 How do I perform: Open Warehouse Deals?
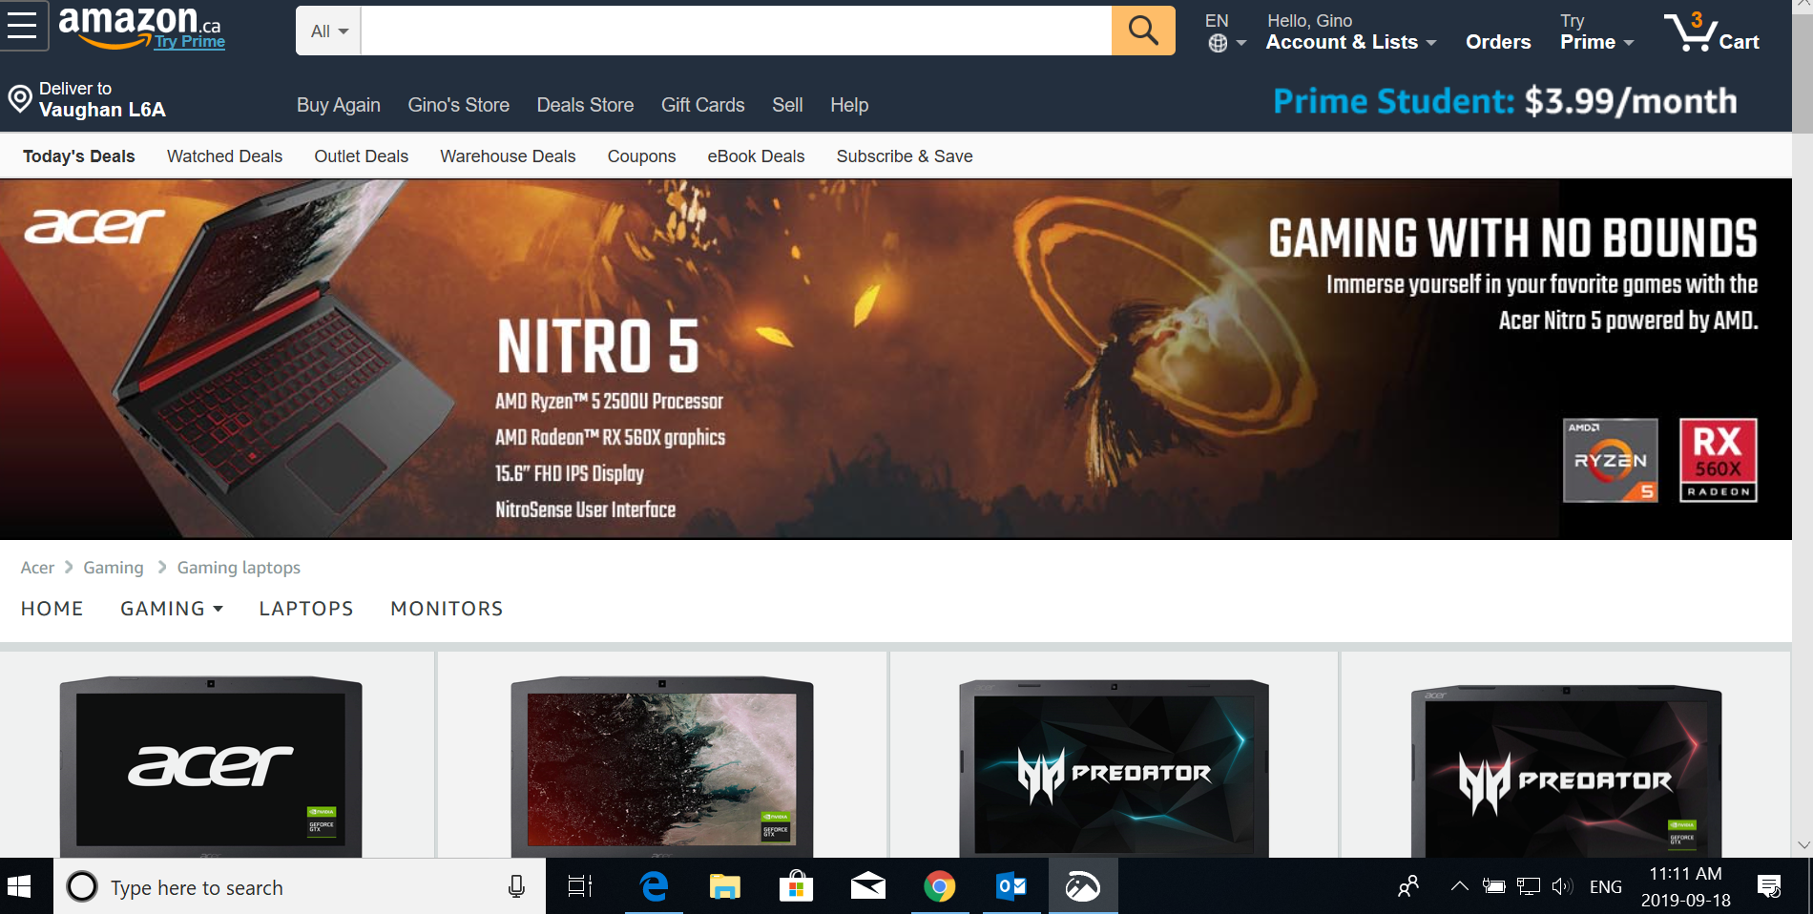tap(508, 156)
